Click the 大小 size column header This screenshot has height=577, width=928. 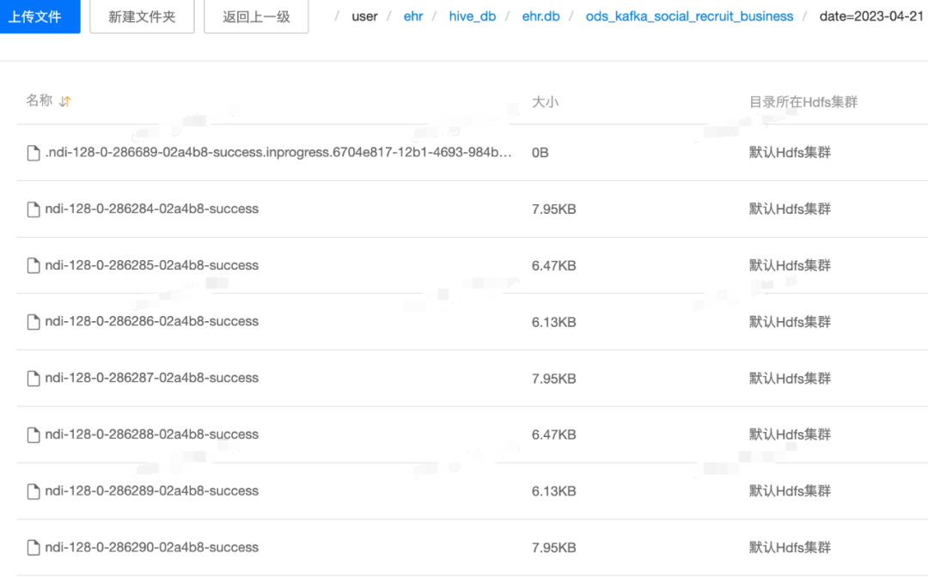545,101
